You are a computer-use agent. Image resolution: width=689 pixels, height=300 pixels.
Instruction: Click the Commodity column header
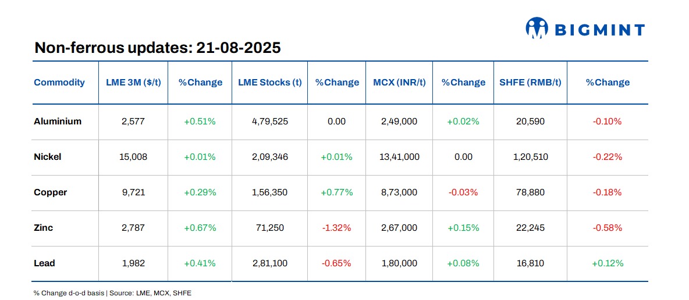[x=59, y=83]
